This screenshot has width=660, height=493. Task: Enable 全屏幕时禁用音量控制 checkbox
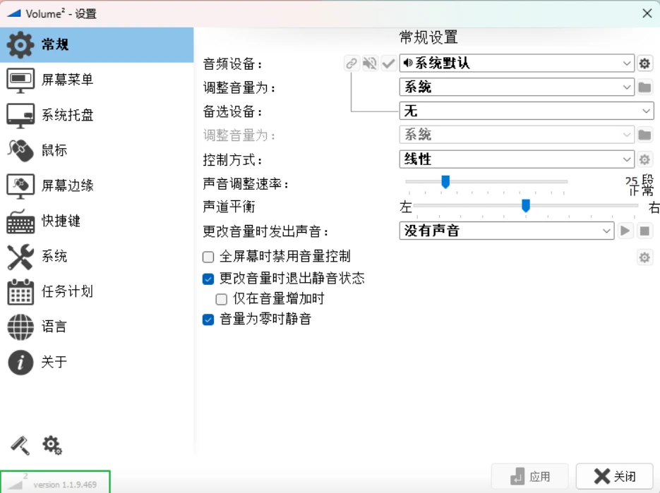coord(208,257)
